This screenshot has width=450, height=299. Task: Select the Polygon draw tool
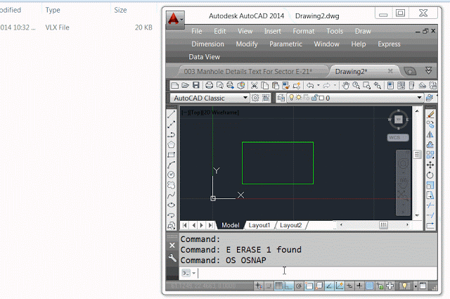point(171,144)
